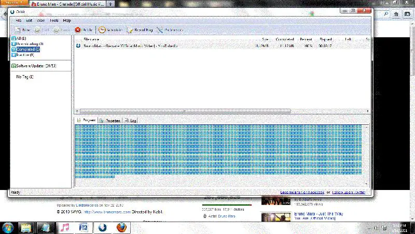Click the file list scroll left arrow
The width and height of the screenshot is (415, 234).
[77, 111]
